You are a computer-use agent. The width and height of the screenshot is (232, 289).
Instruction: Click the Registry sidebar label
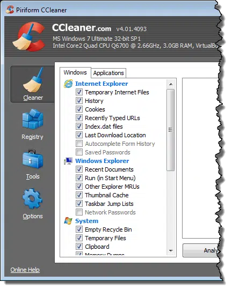click(32, 137)
